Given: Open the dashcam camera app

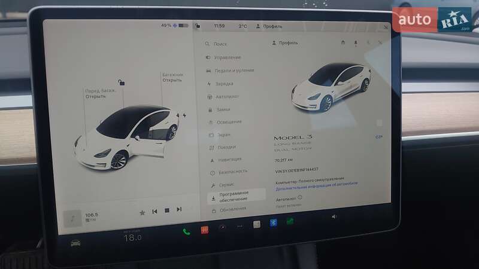Looking at the screenshot, I should coord(222,228).
